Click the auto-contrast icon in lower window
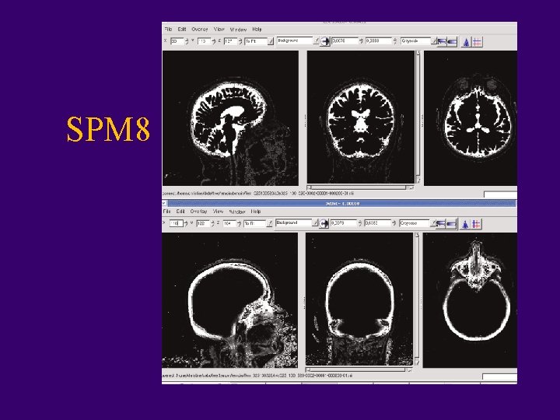The image size is (560, 420). pyautogui.click(x=324, y=224)
